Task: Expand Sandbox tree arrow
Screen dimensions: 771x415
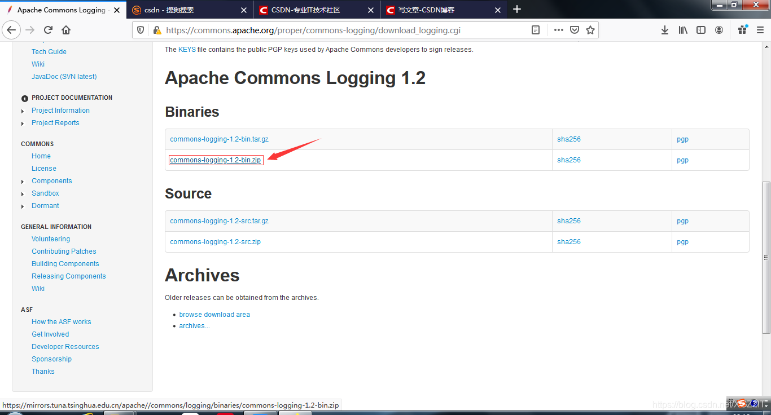Action: click(23, 194)
